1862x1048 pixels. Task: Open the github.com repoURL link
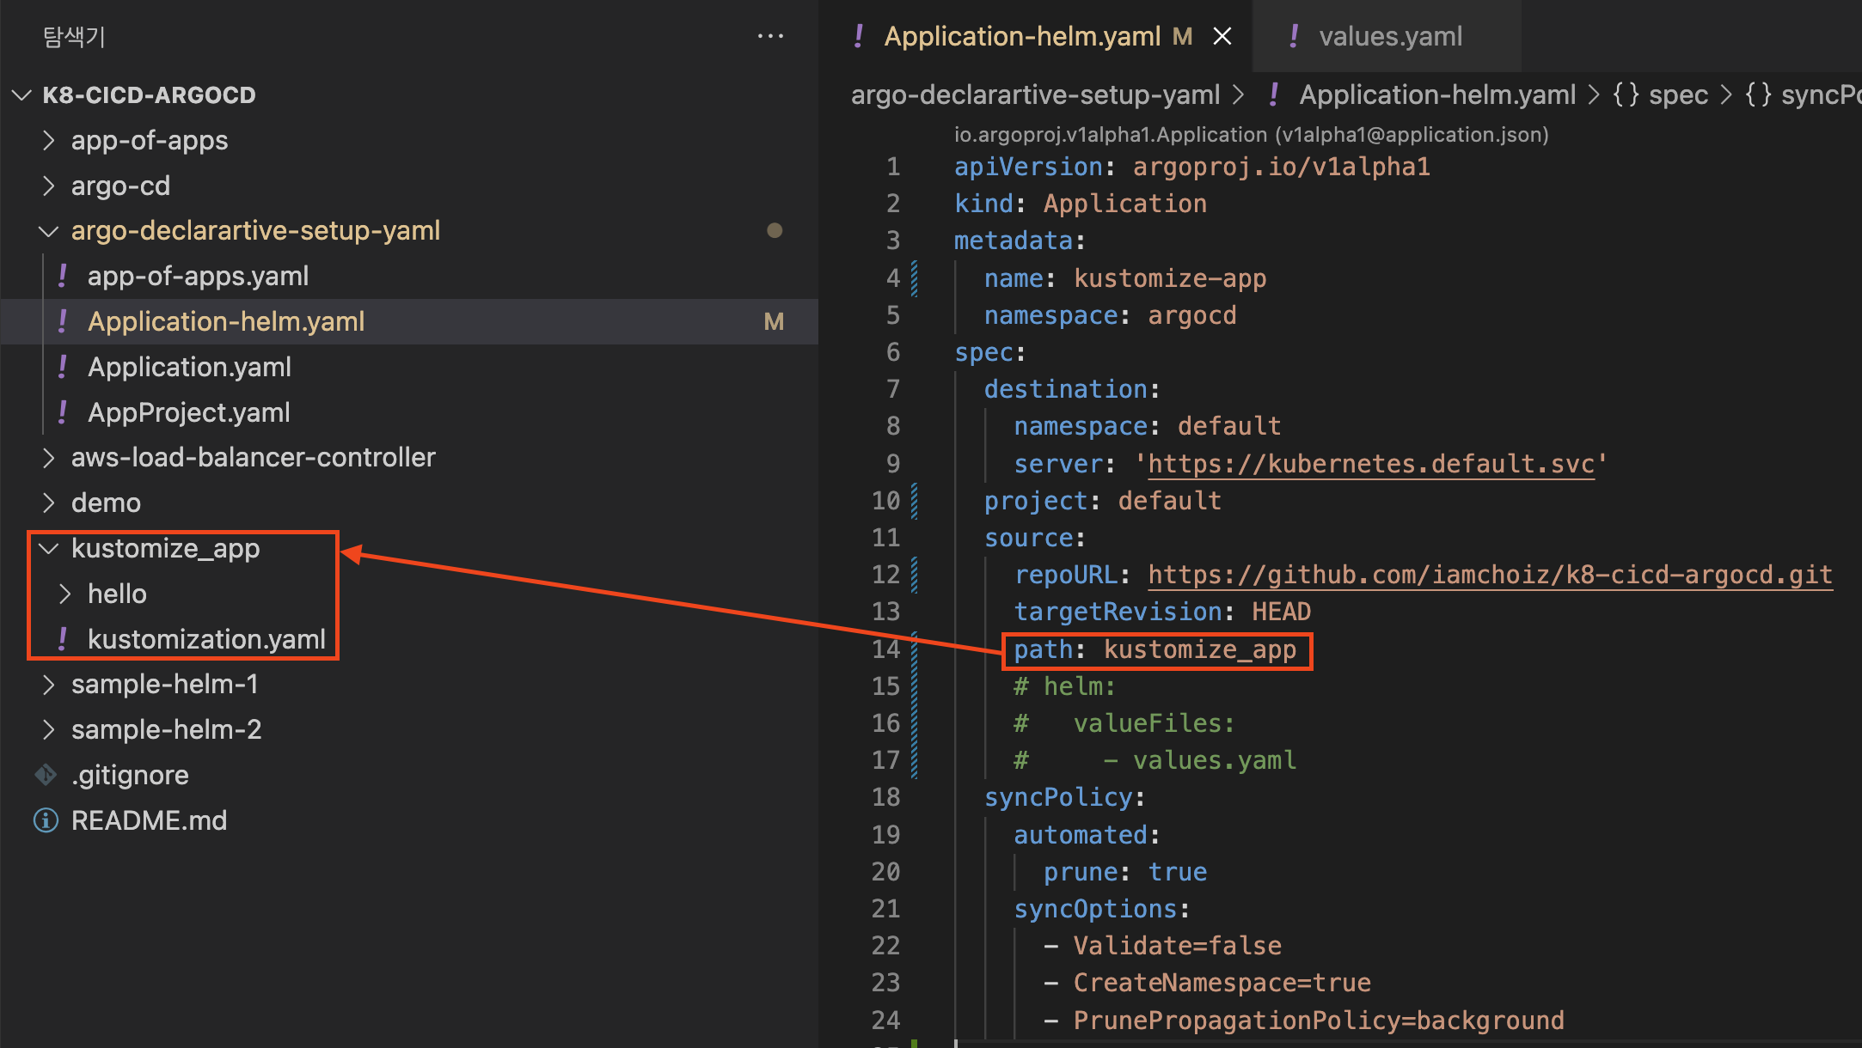pyautogui.click(x=1490, y=575)
